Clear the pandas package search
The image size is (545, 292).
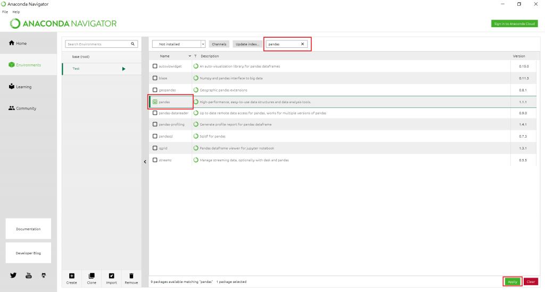302,44
